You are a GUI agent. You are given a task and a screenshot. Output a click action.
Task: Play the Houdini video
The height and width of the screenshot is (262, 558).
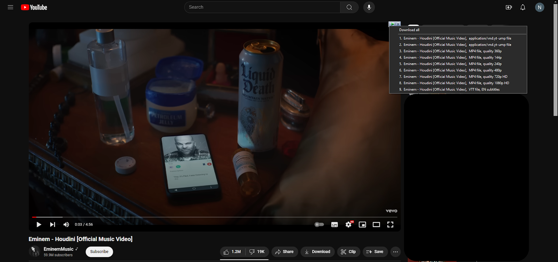pos(39,225)
